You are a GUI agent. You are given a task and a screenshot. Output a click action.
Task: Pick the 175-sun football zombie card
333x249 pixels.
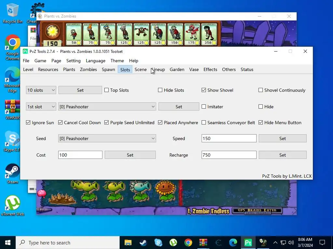tap(192, 34)
